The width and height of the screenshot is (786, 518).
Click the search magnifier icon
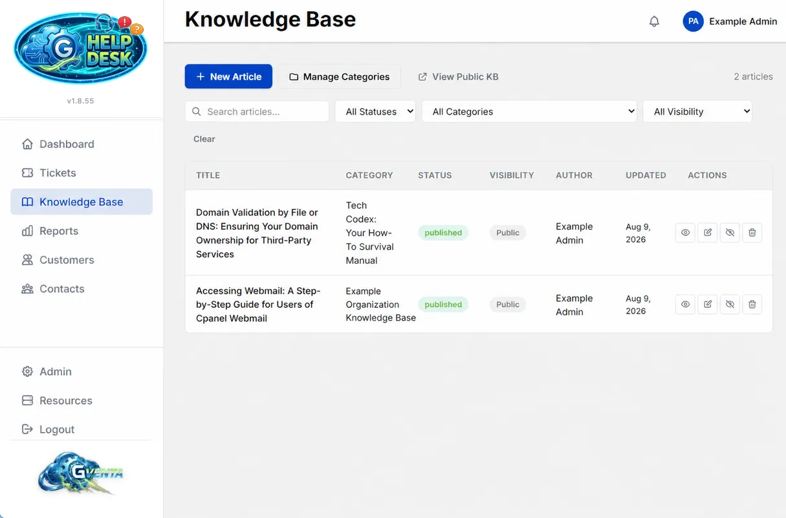[x=197, y=111]
